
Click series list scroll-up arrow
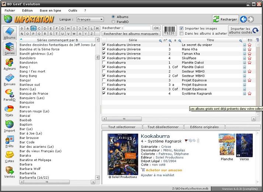[x=97, y=40]
